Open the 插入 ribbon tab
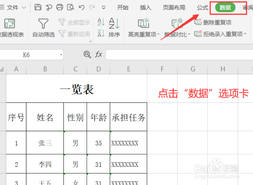Screen dimensions: 253x185 (146, 8)
